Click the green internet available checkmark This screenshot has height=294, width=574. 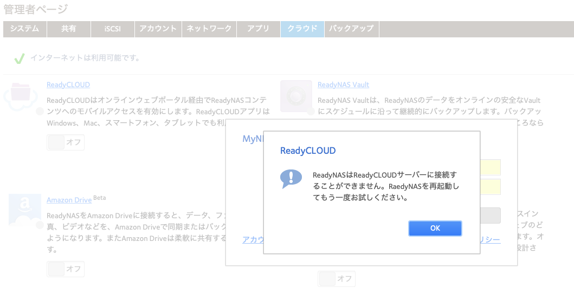point(19,58)
